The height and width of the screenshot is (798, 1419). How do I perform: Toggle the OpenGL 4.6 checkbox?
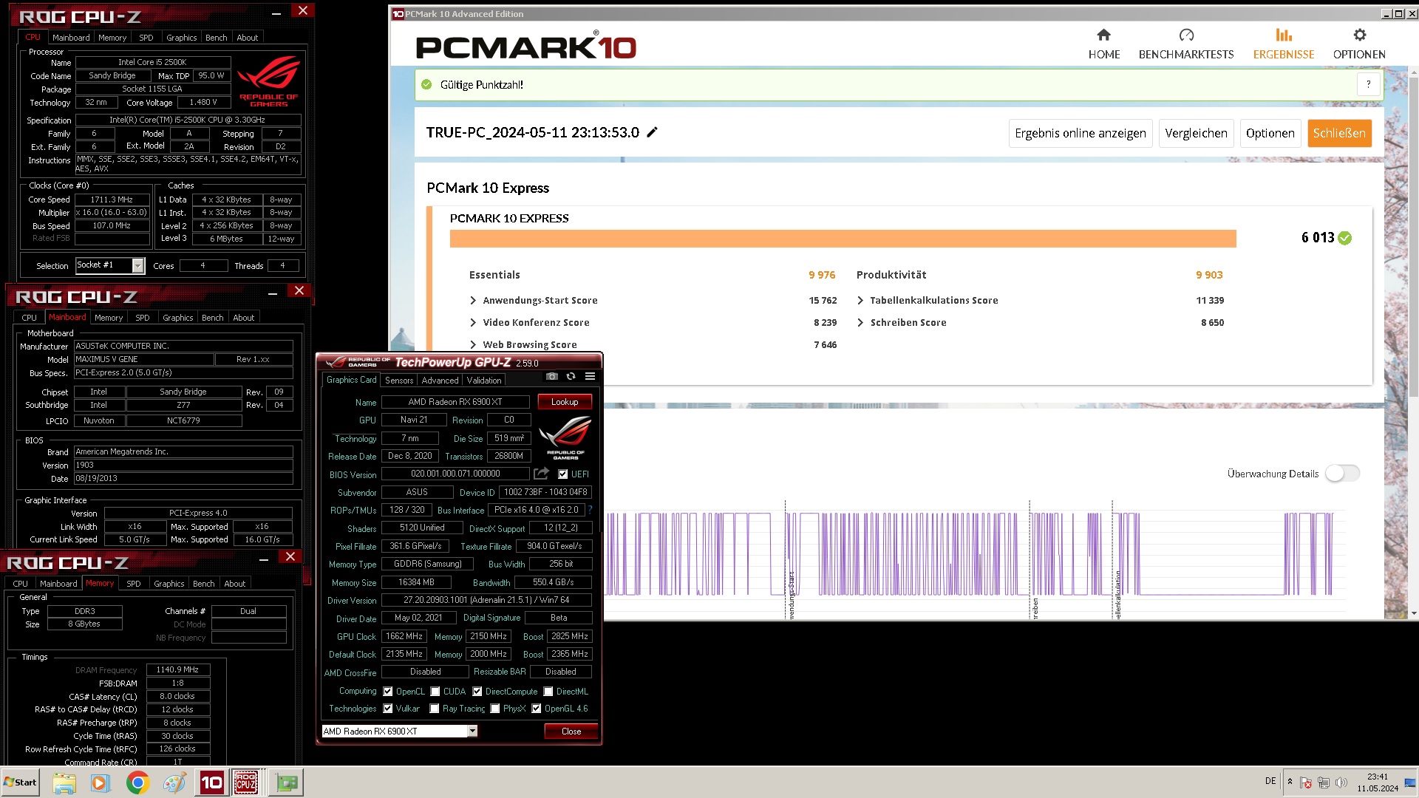537,709
